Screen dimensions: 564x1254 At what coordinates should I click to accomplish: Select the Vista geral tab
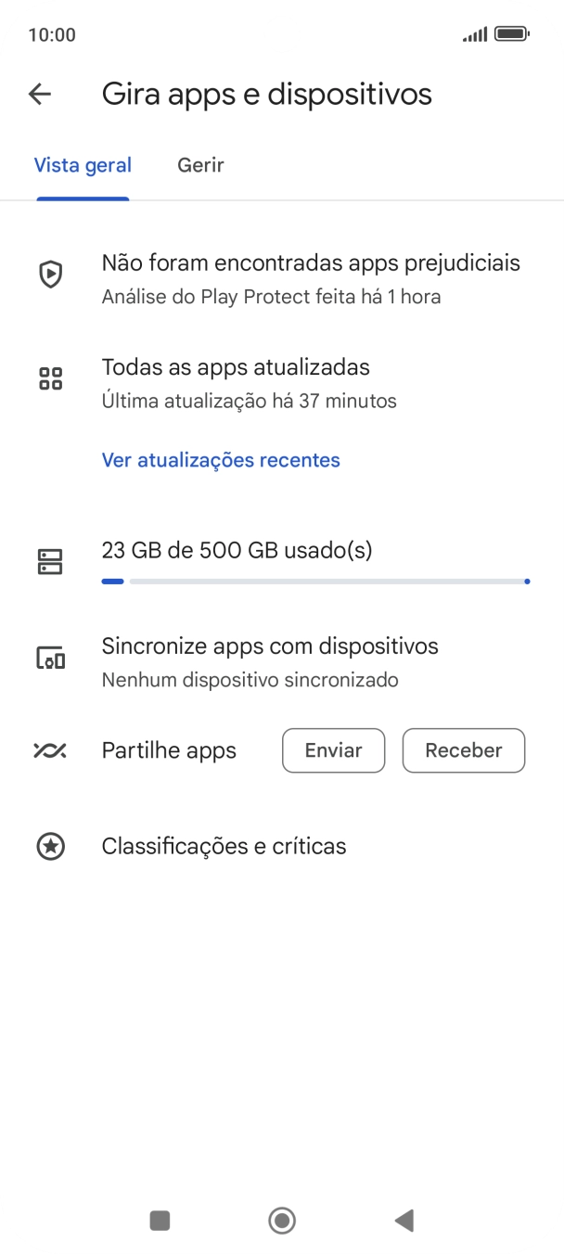(83, 165)
